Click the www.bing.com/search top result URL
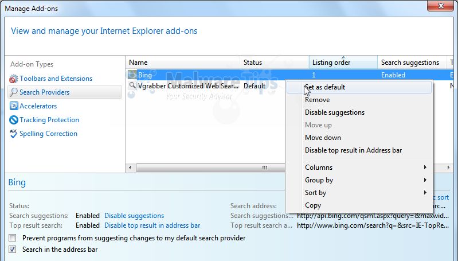The width and height of the screenshot is (458, 261). 373,225
